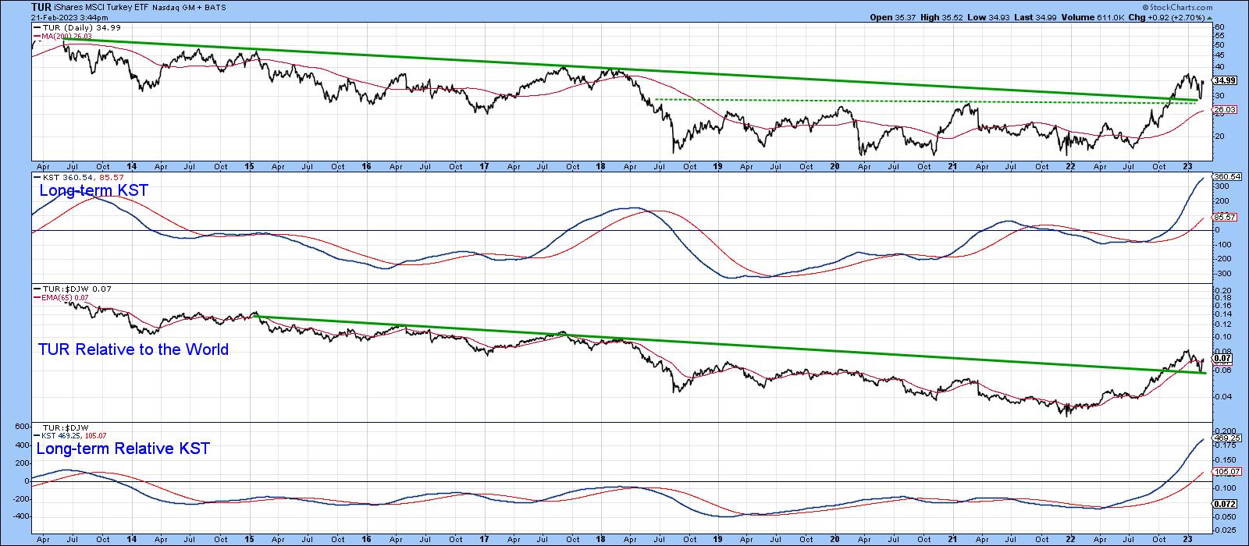This screenshot has width=1249, height=546.
Task: Select the iShares MSCI Turkey ETF title text
Action: [x=101, y=8]
